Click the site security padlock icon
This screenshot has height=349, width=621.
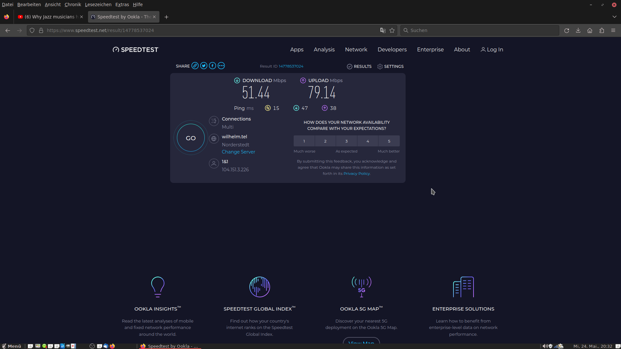[x=41, y=30]
